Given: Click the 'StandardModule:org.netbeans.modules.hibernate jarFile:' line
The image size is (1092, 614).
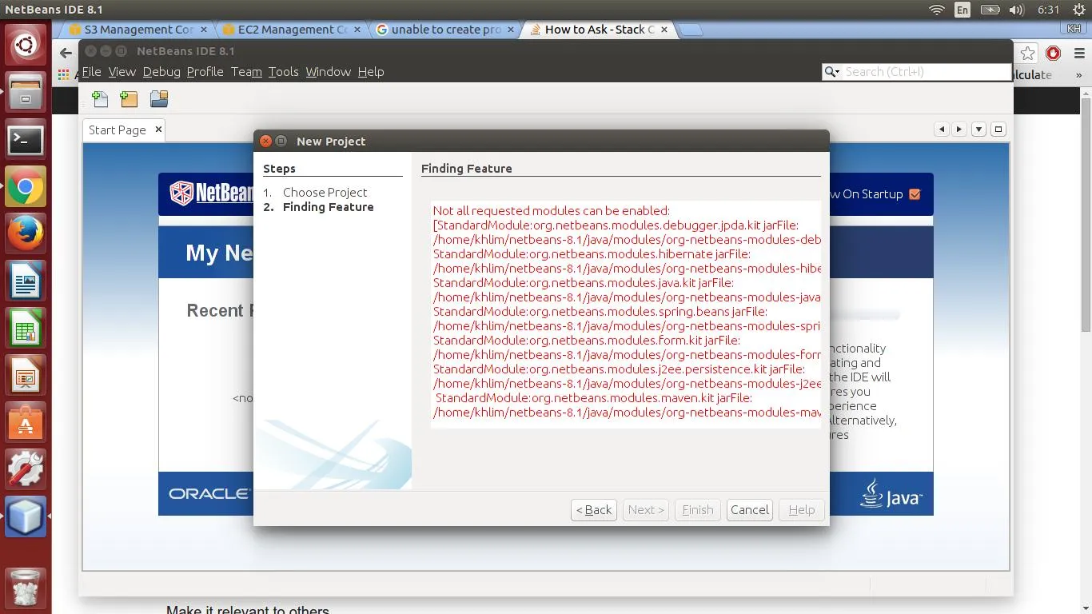Looking at the screenshot, I should (592, 254).
